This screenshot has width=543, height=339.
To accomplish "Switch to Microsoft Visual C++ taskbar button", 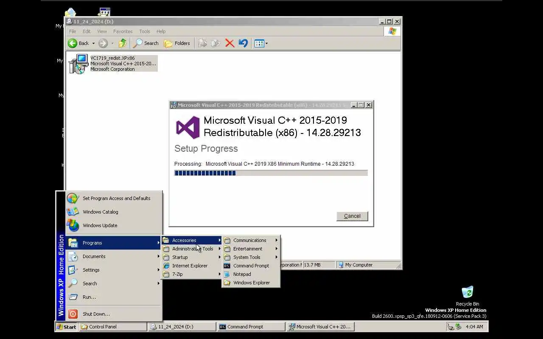I will click(x=320, y=327).
